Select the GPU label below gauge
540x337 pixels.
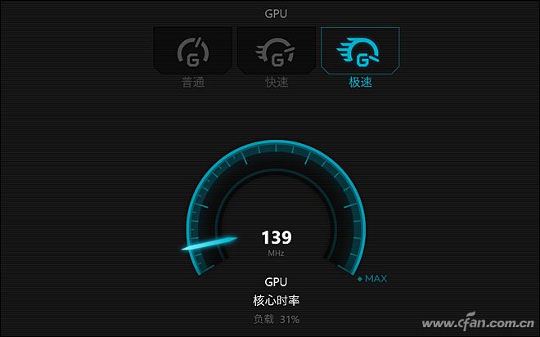click(x=276, y=282)
